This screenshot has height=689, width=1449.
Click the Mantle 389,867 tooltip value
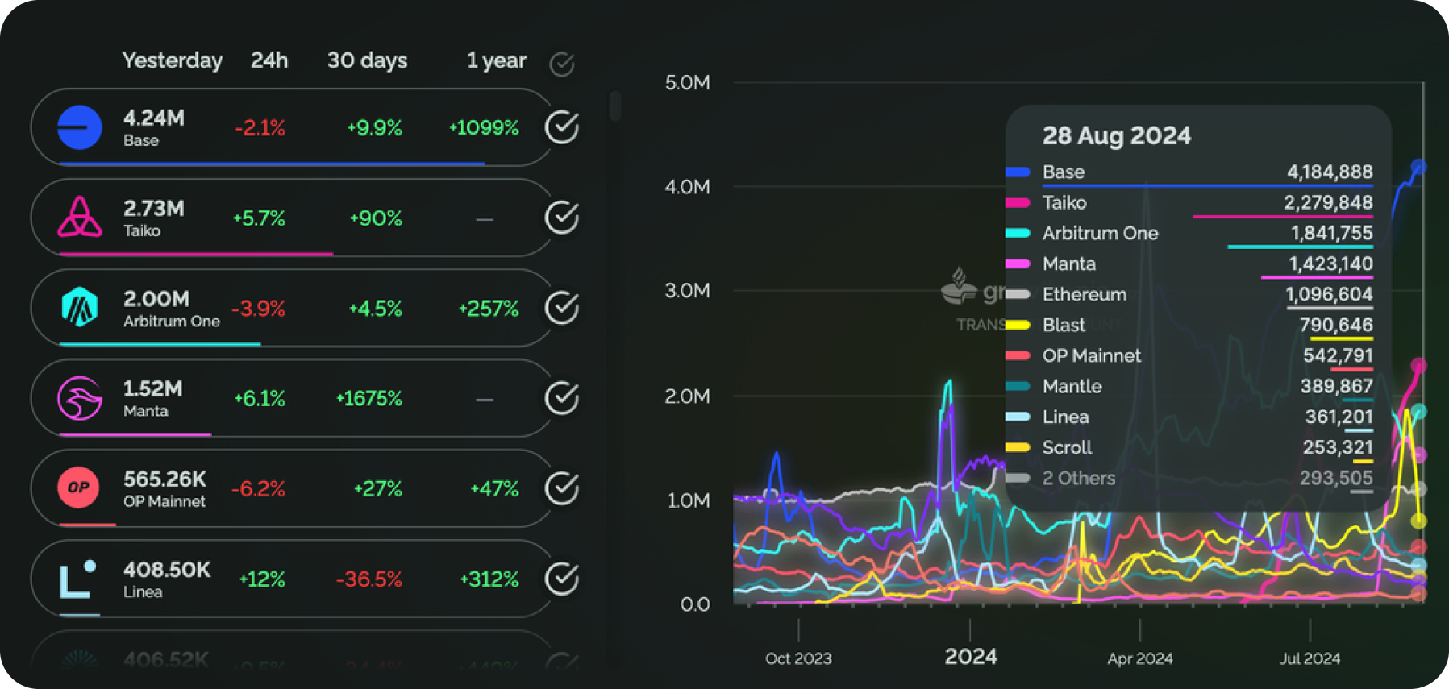click(1336, 386)
